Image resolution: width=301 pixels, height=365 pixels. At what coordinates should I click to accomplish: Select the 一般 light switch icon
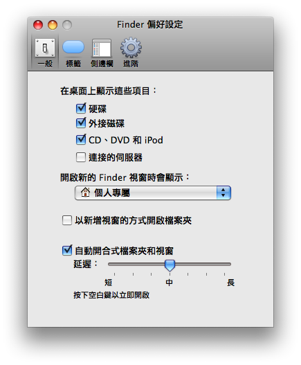click(x=45, y=48)
